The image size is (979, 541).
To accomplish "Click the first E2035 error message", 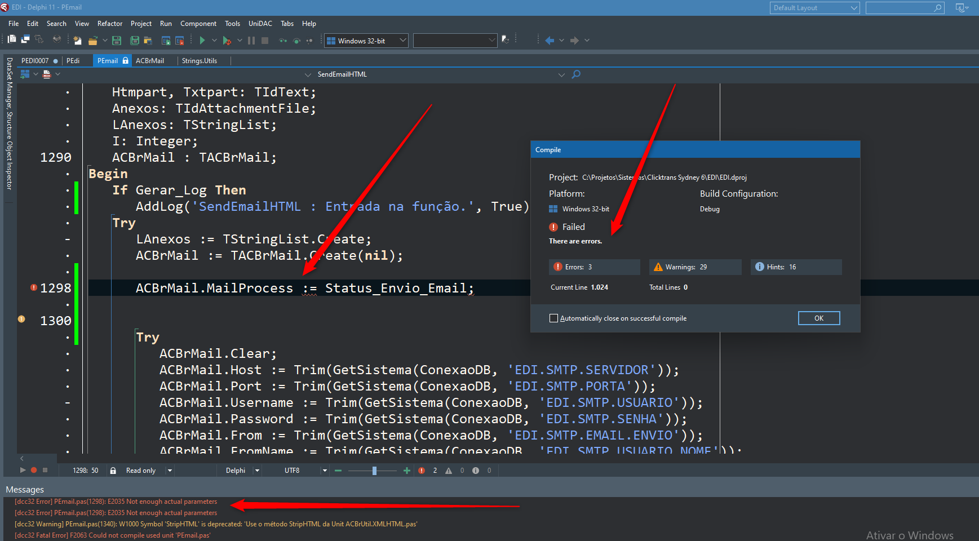I will pos(116,502).
